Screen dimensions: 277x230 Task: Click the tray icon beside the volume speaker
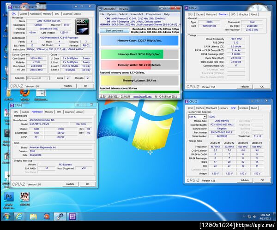pyautogui.click(x=249, y=217)
